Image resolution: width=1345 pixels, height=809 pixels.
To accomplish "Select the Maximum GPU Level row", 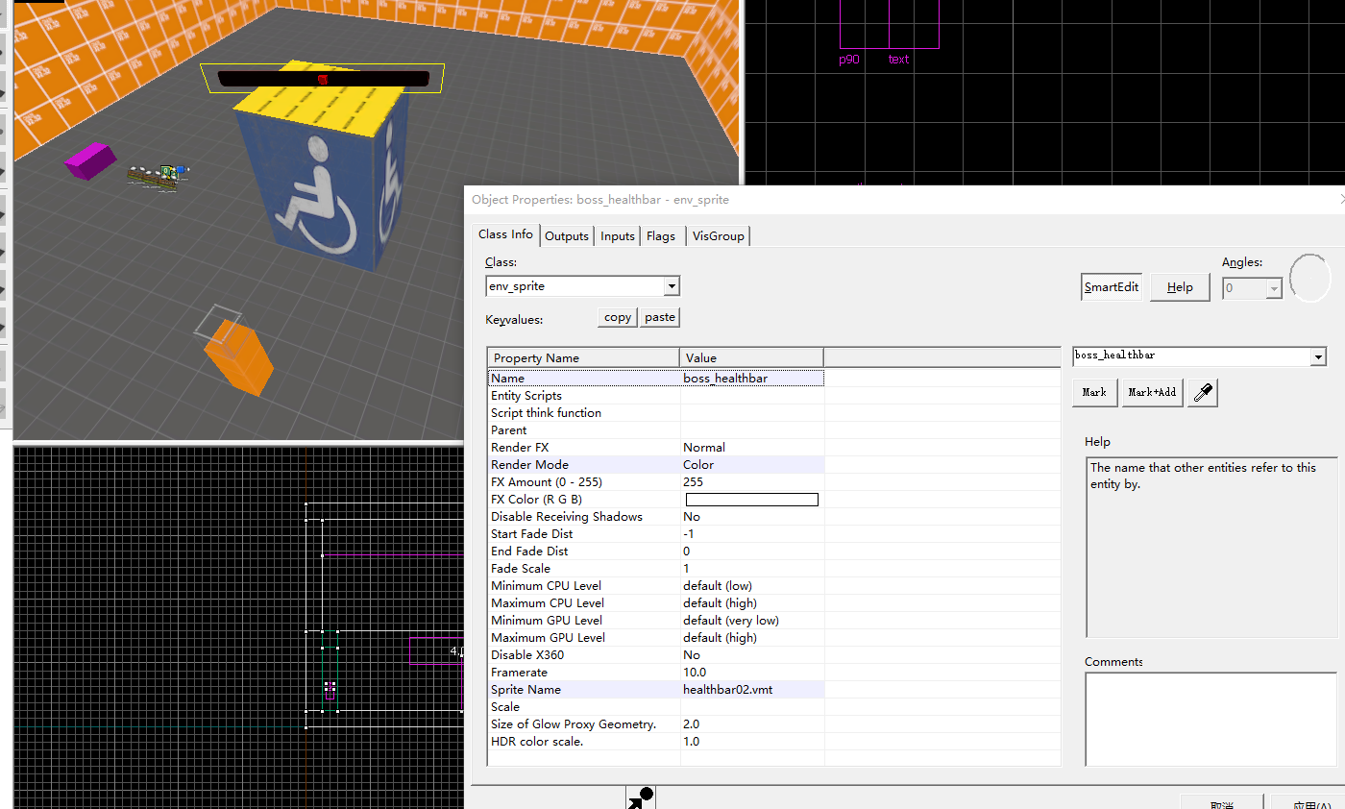I will pyautogui.click(x=656, y=638).
